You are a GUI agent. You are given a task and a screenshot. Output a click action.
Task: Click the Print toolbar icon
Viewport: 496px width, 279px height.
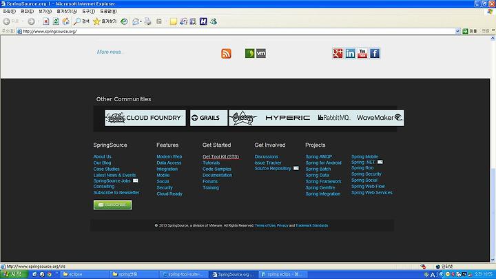point(147,21)
